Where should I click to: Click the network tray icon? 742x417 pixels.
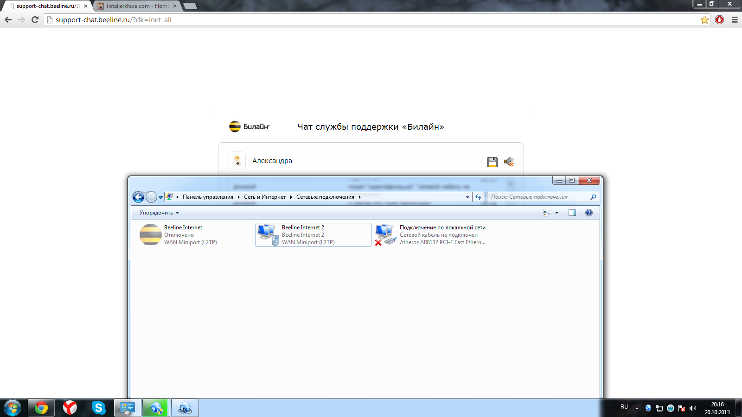click(659, 408)
